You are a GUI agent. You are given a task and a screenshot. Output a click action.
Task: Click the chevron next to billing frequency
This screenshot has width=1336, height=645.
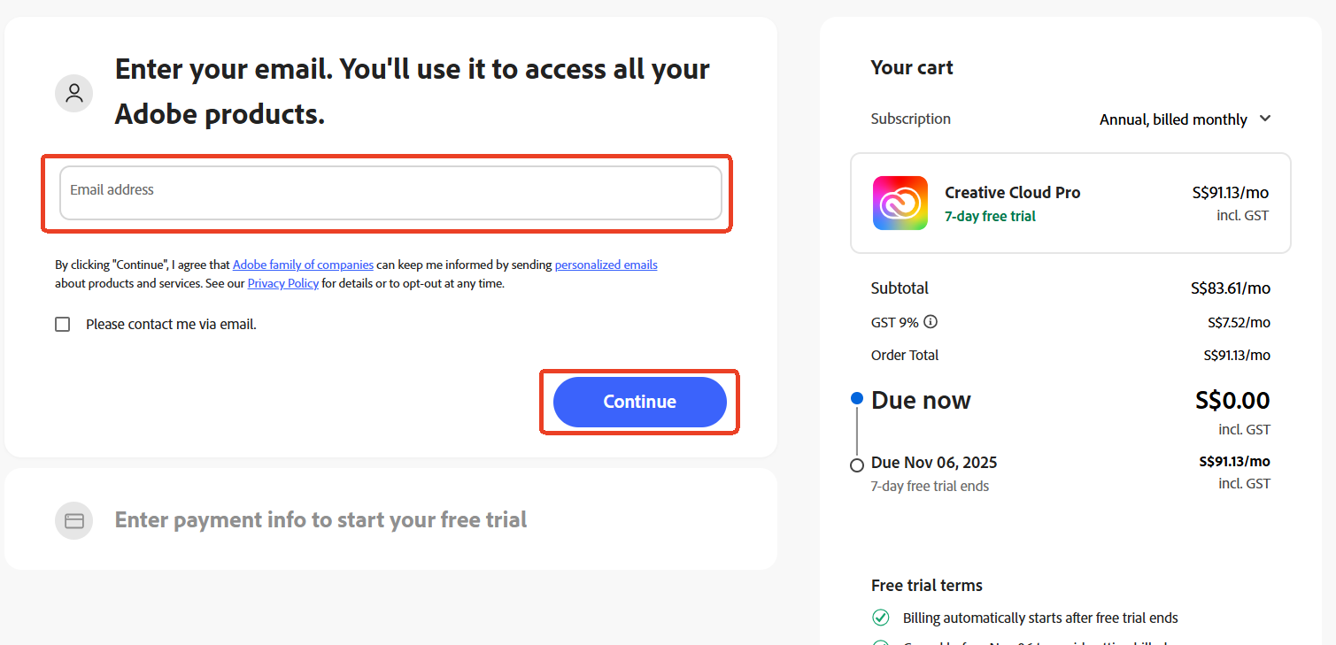[1266, 119]
